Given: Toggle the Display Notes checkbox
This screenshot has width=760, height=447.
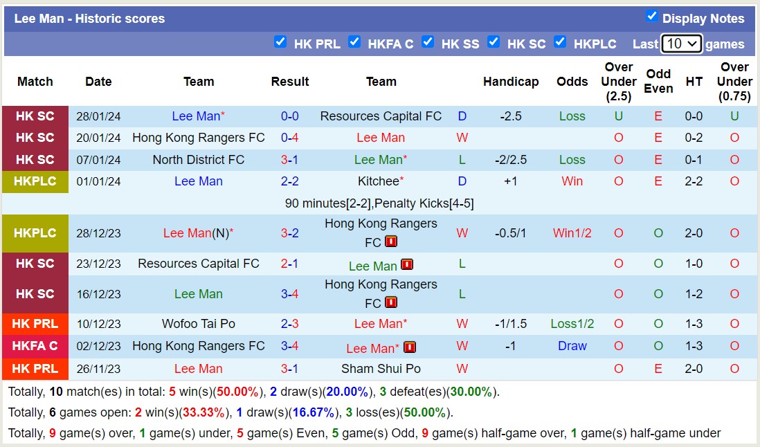Looking at the screenshot, I should [x=651, y=17].
